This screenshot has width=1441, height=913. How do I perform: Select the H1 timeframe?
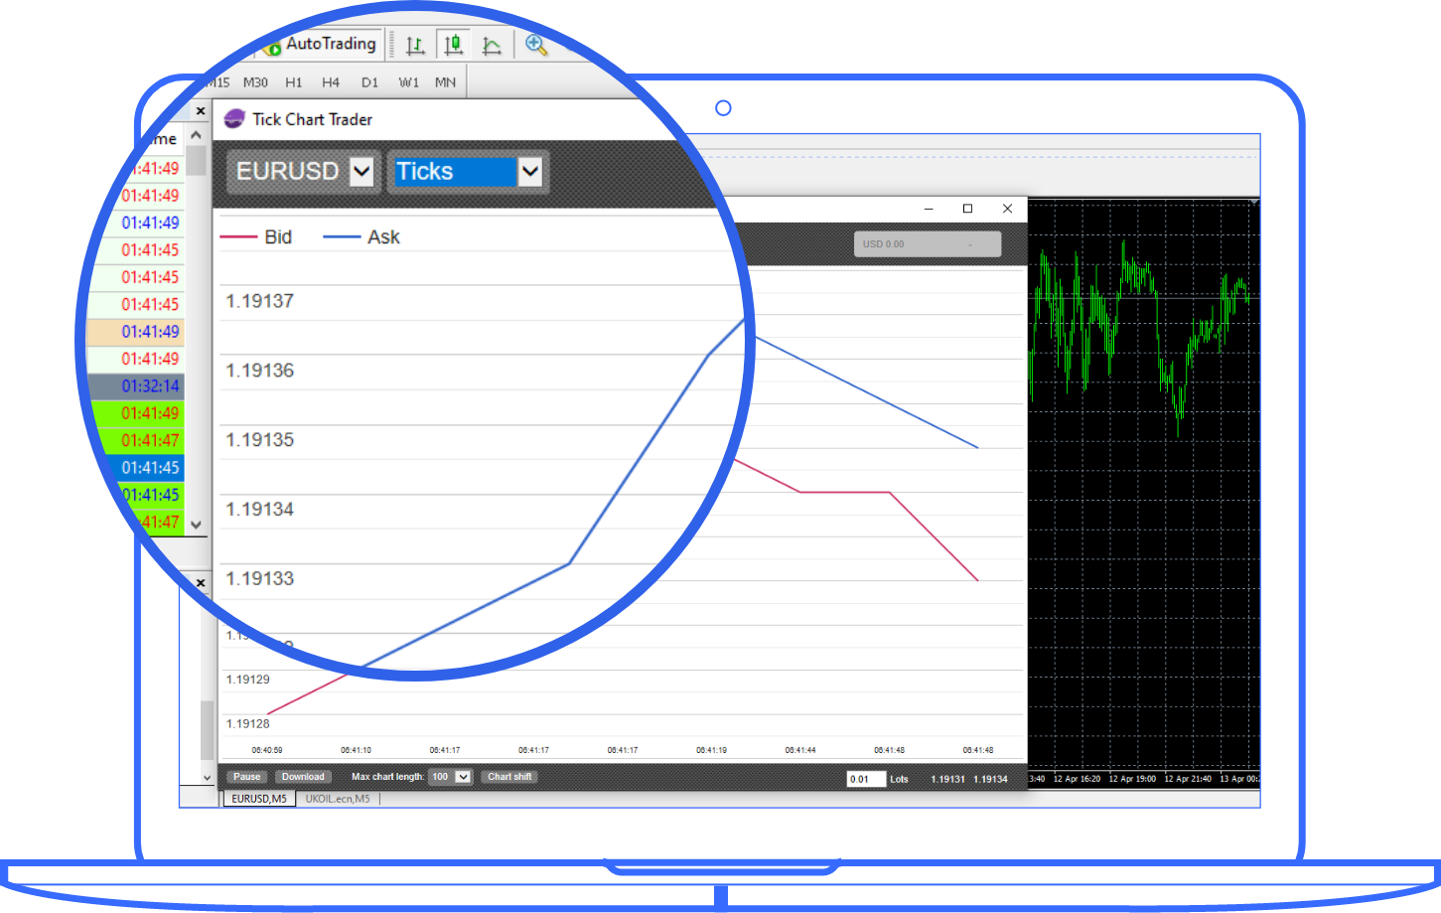(x=294, y=82)
